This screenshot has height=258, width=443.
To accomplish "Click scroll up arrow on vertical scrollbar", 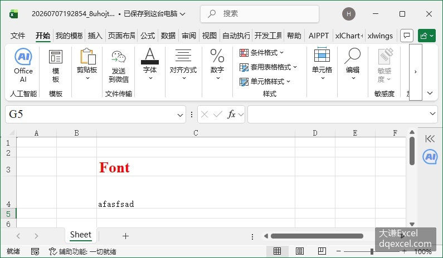I will (x=412, y=132).
